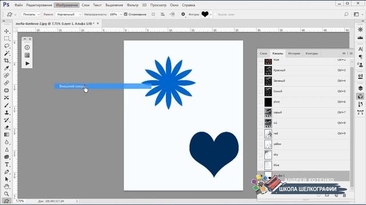Select the Move tool
The width and height of the screenshot is (366, 205).
tap(6, 31)
